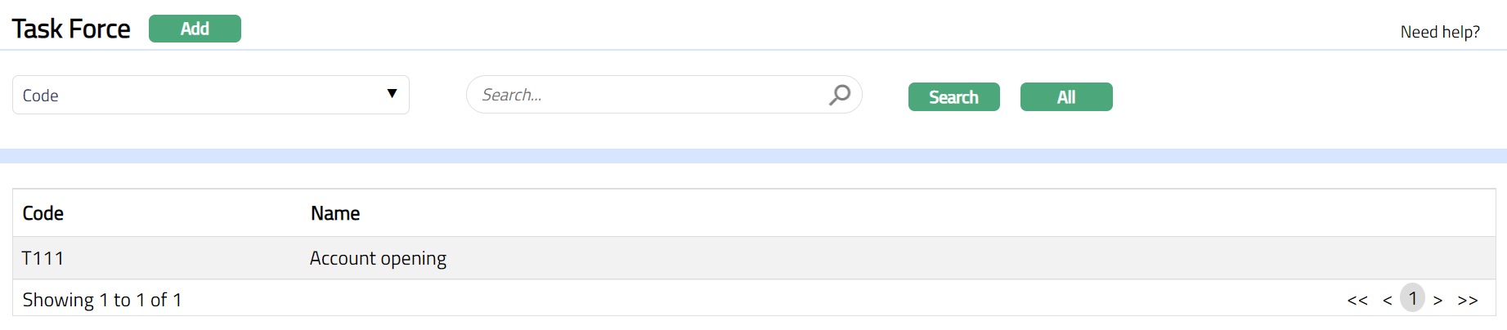Screen dimensions: 1507x330
Task: Click the green Add button
Action: pyautogui.click(x=195, y=29)
